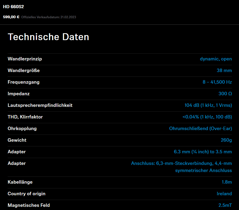239x210 pixels.
Task: Click the Offizielles Verkaufsdatum 21.02.2023 text
Action: (x=49, y=17)
